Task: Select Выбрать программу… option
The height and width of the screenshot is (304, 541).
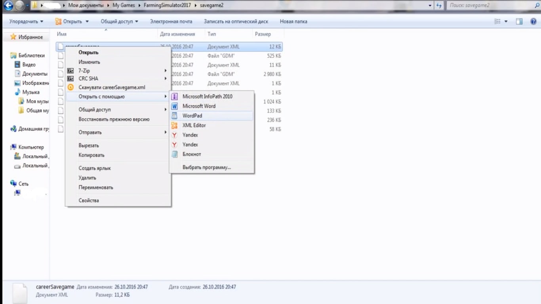Action: [x=206, y=167]
